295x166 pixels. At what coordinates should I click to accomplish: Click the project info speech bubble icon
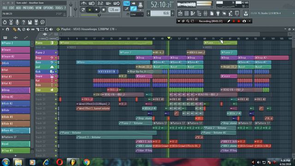tap(42, 22)
